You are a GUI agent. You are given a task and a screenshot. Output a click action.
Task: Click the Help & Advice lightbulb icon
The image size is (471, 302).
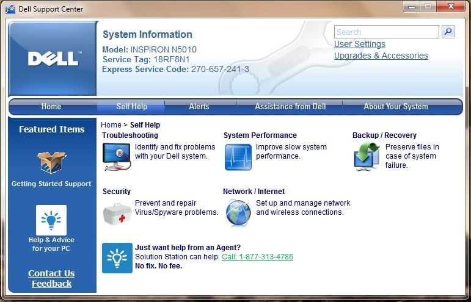pos(51,220)
